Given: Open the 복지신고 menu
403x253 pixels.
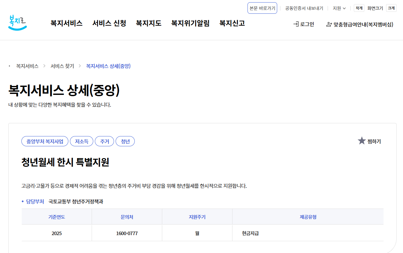Looking at the screenshot, I should tap(232, 23).
